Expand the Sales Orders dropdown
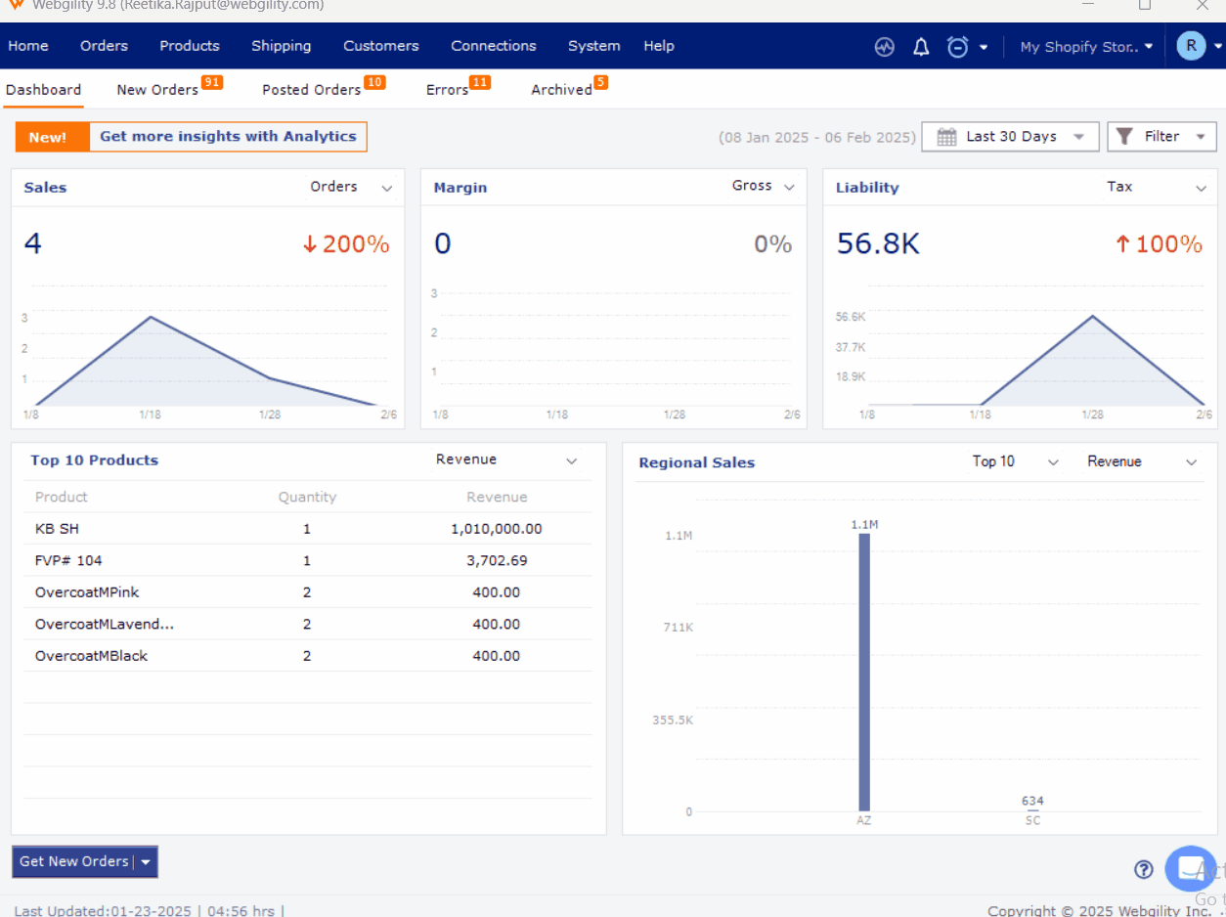The height and width of the screenshot is (917, 1226). coord(387,188)
